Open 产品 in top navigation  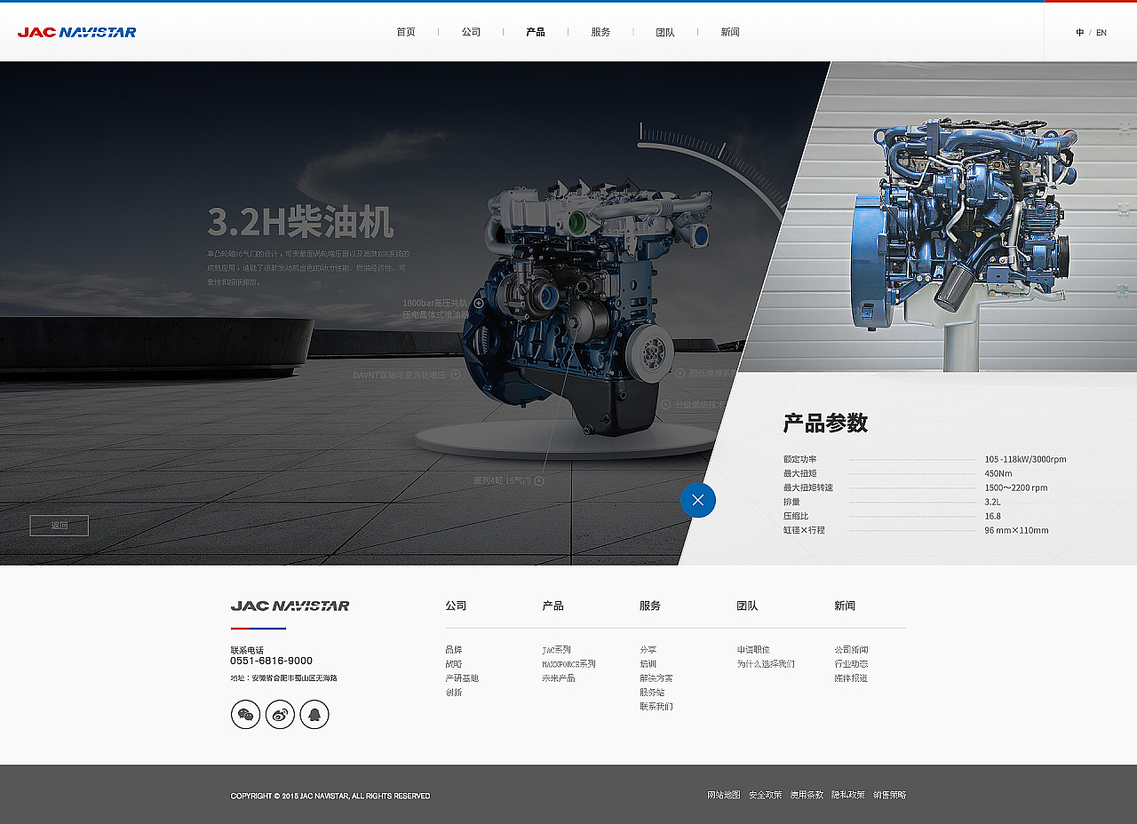click(536, 32)
